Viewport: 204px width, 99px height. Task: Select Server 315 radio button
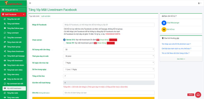pyautogui.click(x=64, y=40)
